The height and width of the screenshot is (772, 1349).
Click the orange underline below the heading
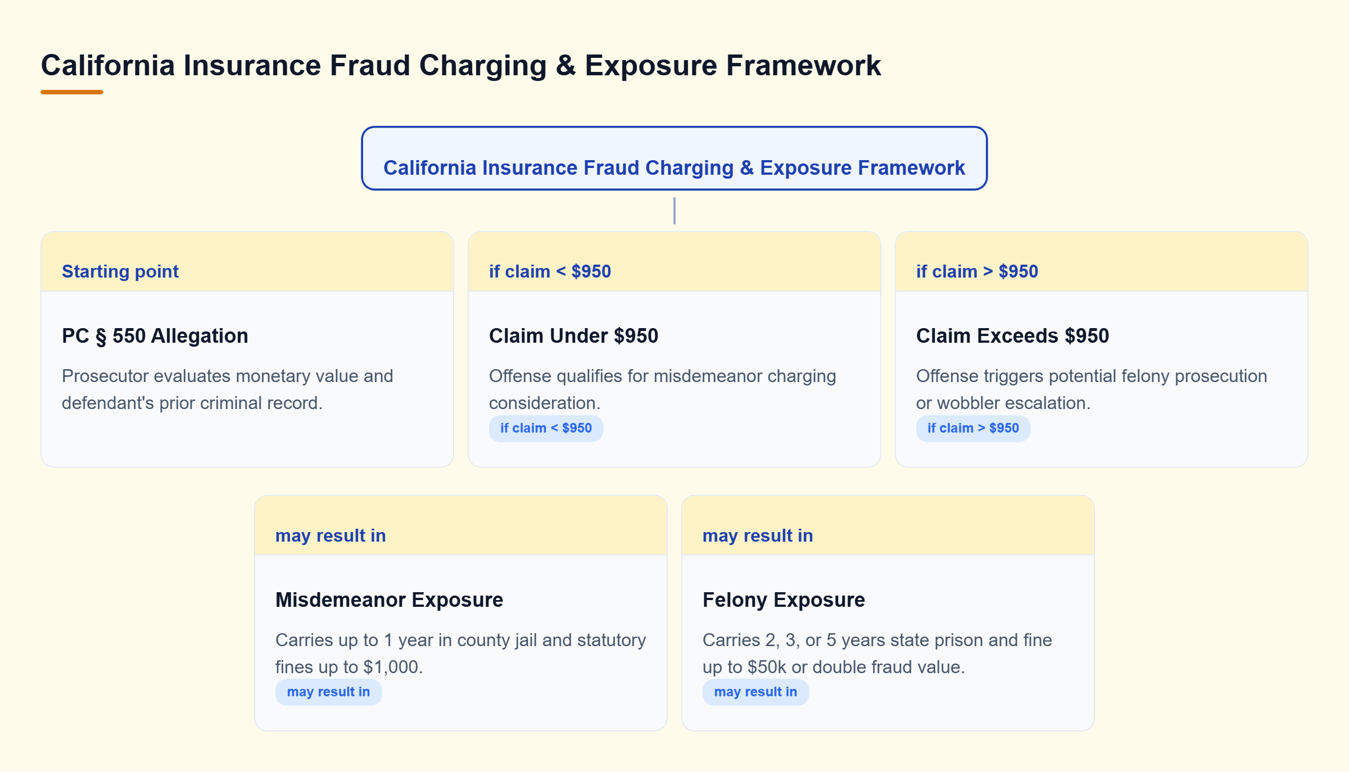point(72,92)
